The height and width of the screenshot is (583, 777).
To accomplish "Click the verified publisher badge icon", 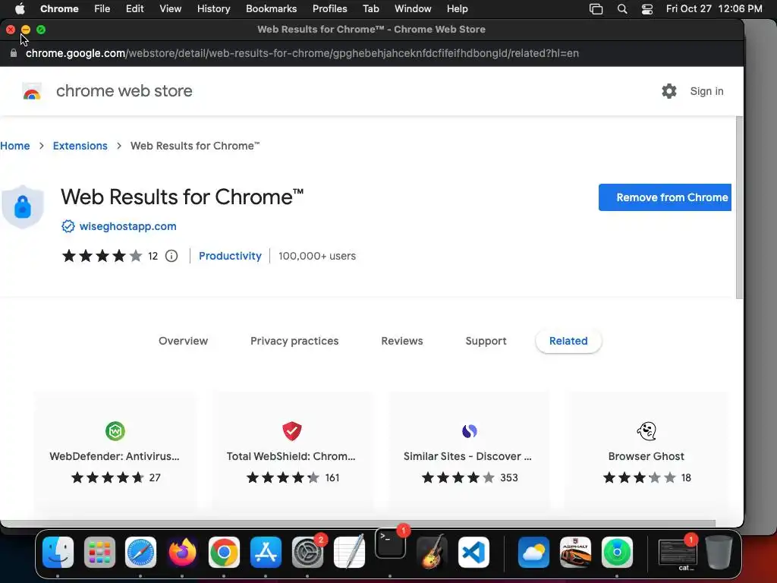I will point(68,226).
